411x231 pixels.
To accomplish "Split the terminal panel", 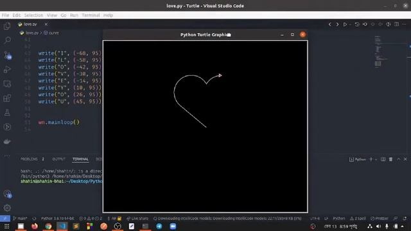I will click(x=383, y=159).
